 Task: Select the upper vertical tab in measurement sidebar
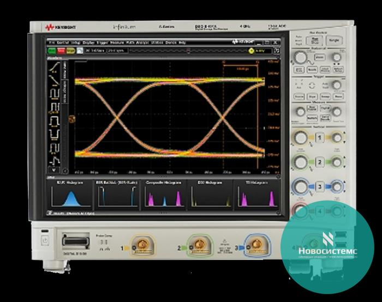pos(65,70)
